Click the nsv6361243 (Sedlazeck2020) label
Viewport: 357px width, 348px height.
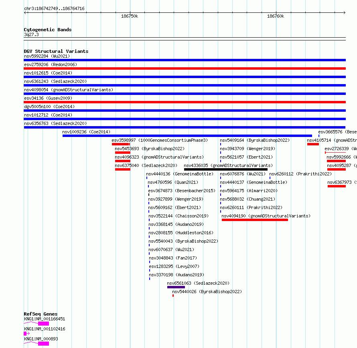coord(55,81)
